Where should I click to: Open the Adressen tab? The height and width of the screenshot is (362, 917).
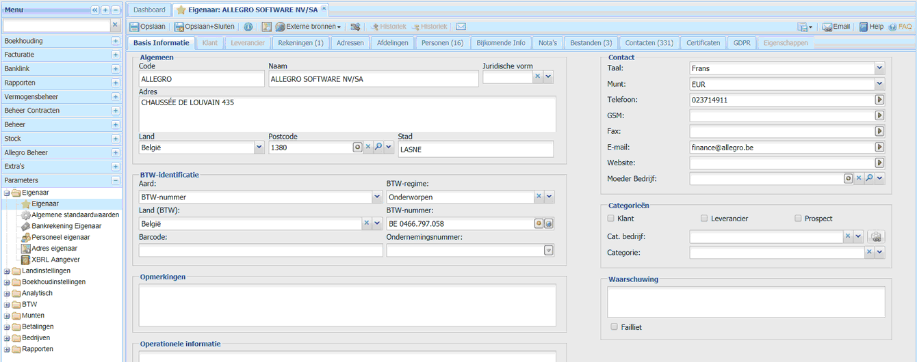coord(350,42)
